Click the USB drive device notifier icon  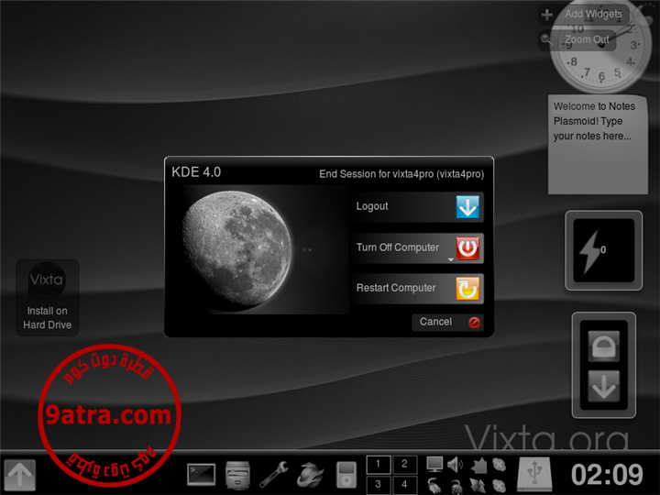[534, 475]
